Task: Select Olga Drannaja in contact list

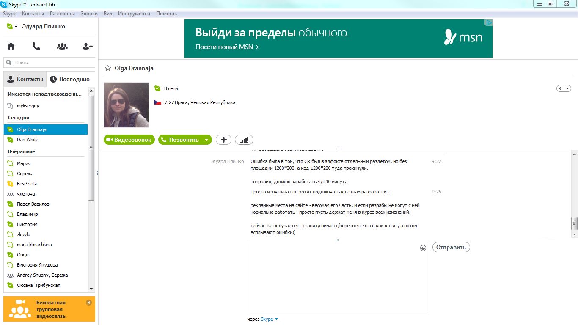Action: click(x=46, y=129)
